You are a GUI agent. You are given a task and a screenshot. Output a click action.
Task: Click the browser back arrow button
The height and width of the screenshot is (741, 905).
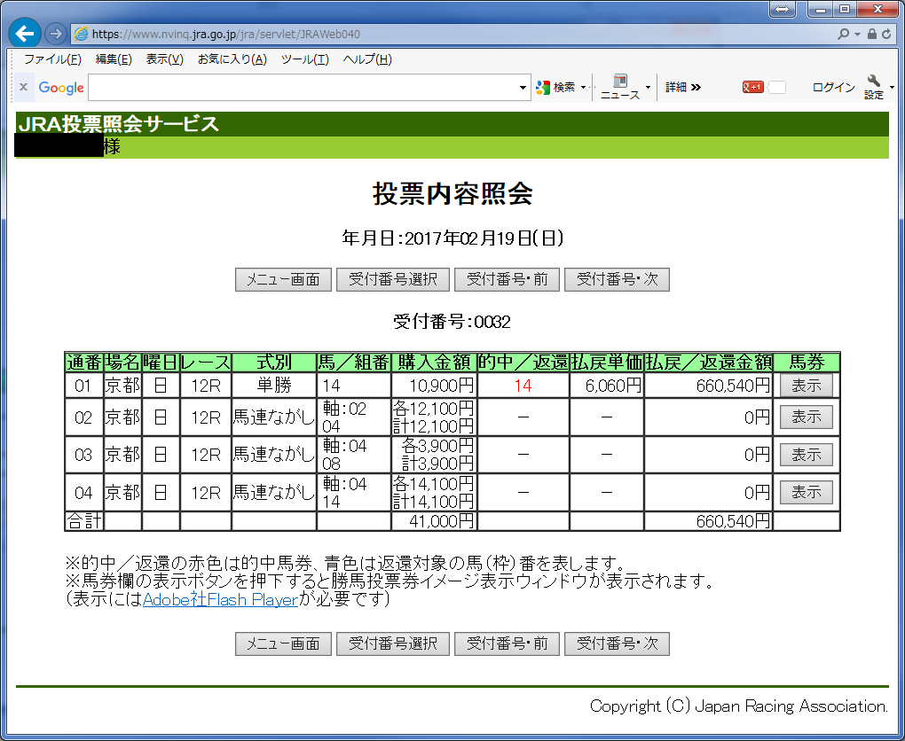25,34
